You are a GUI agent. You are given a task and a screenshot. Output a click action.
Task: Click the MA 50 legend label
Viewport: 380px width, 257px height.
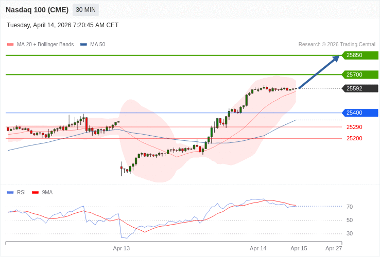pyautogui.click(x=98, y=45)
